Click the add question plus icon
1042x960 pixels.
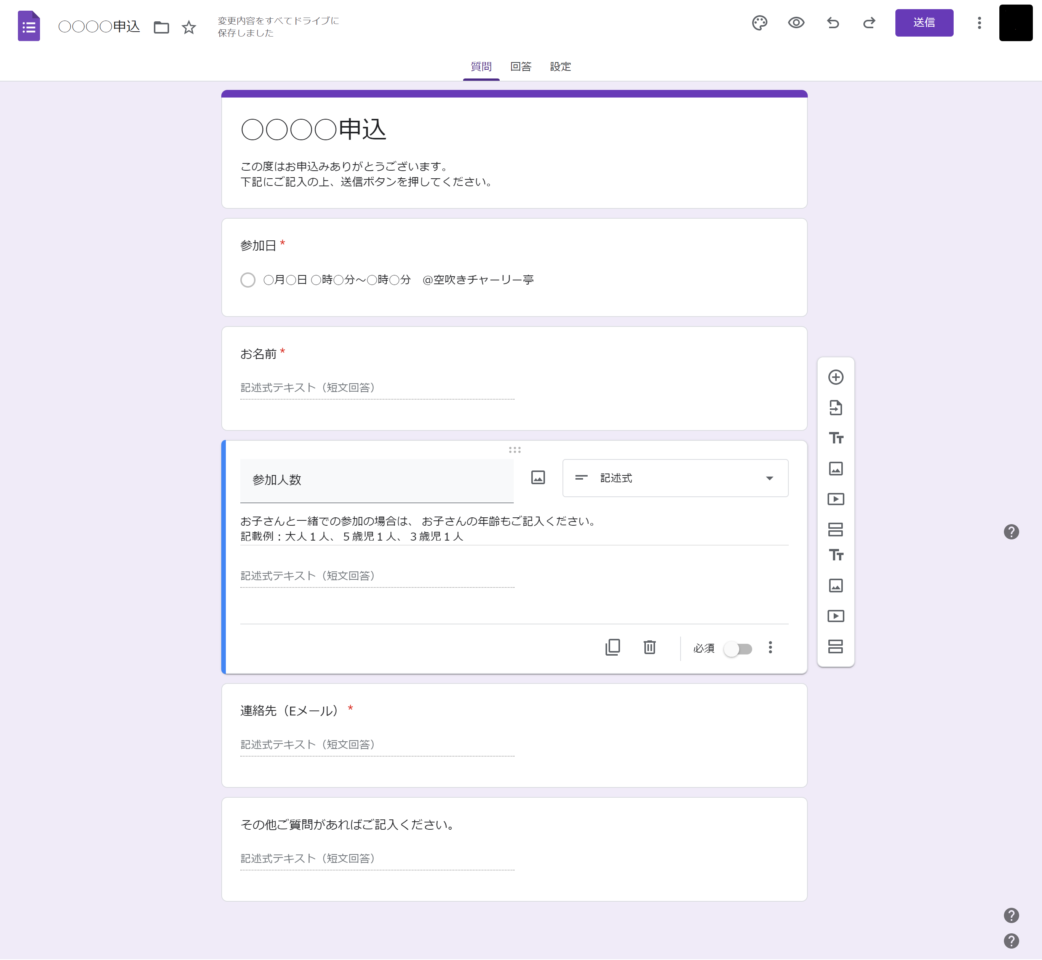point(835,377)
